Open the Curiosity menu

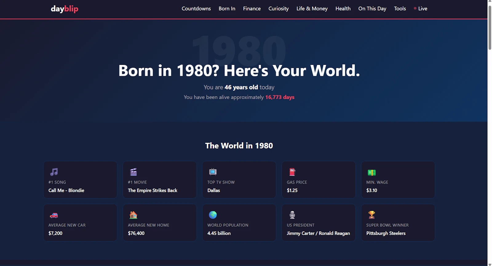(x=279, y=9)
